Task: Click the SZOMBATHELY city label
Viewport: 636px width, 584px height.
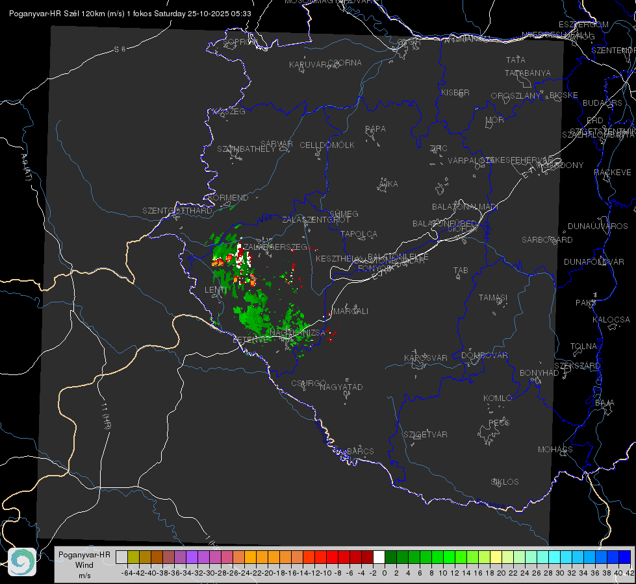Action: 246,149
